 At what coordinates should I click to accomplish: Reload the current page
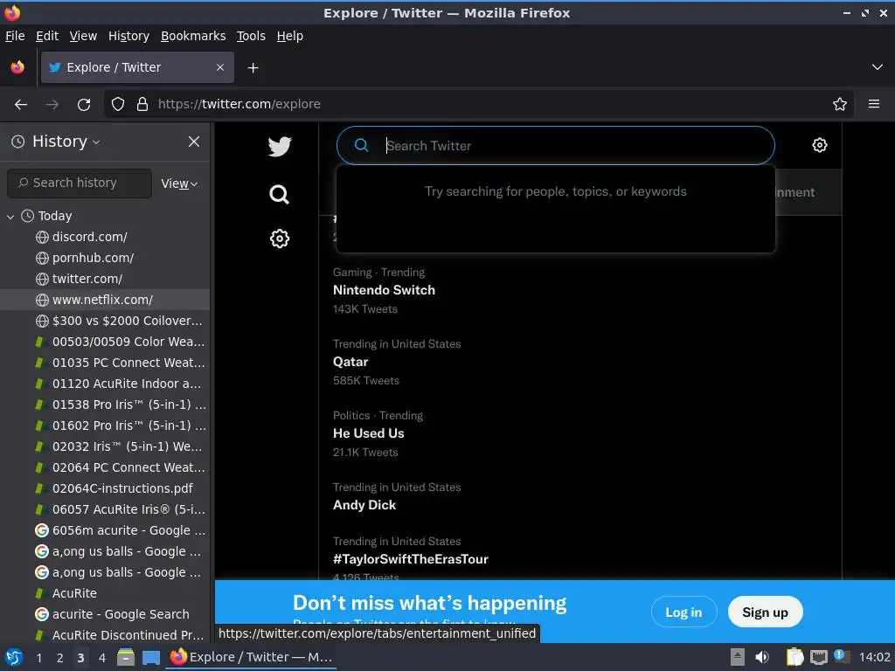click(x=84, y=105)
